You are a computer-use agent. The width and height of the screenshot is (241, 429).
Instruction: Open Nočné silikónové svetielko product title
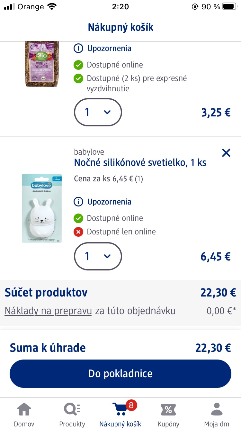click(x=140, y=162)
